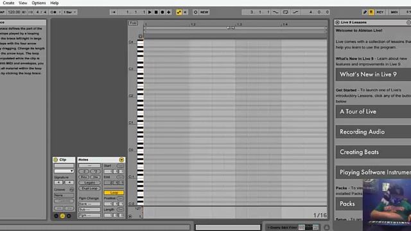Click the Length Set button
Image resolution: width=411 pixels, height=231 pixels.
tap(120, 210)
